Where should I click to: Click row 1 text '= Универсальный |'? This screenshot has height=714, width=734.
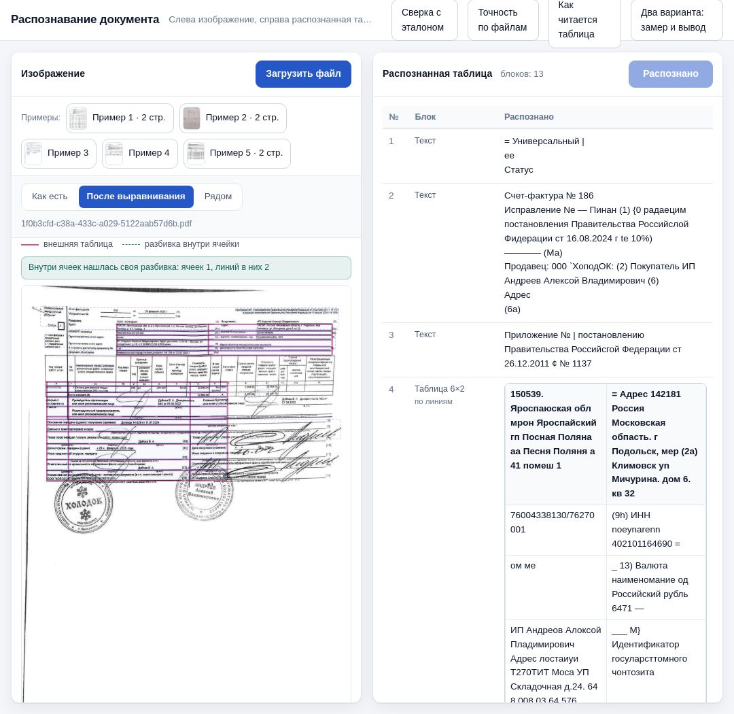tap(544, 141)
